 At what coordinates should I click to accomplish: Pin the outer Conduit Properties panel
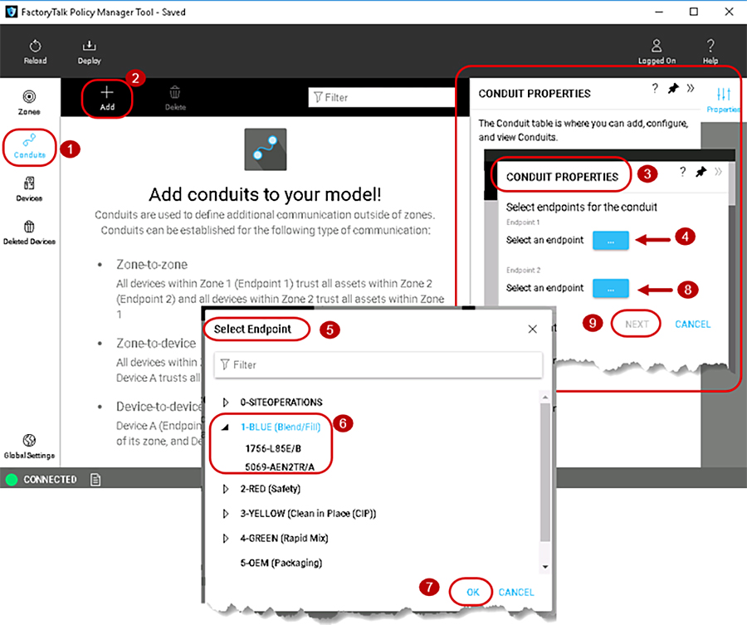click(673, 89)
